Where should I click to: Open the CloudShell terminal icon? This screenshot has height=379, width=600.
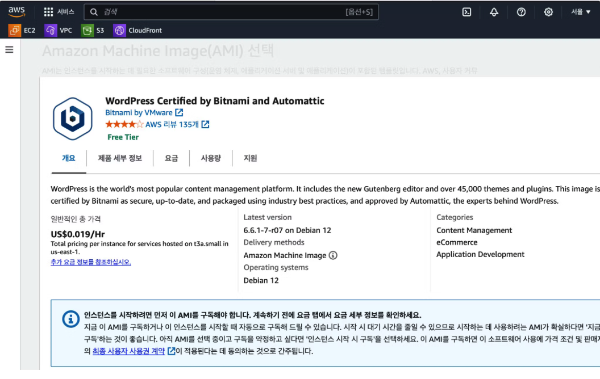pos(466,12)
